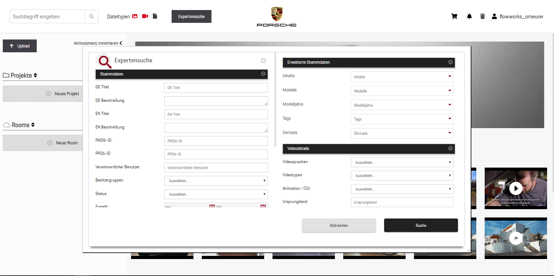Click the Expertensuche button in the header
554x276 pixels.
click(x=191, y=17)
